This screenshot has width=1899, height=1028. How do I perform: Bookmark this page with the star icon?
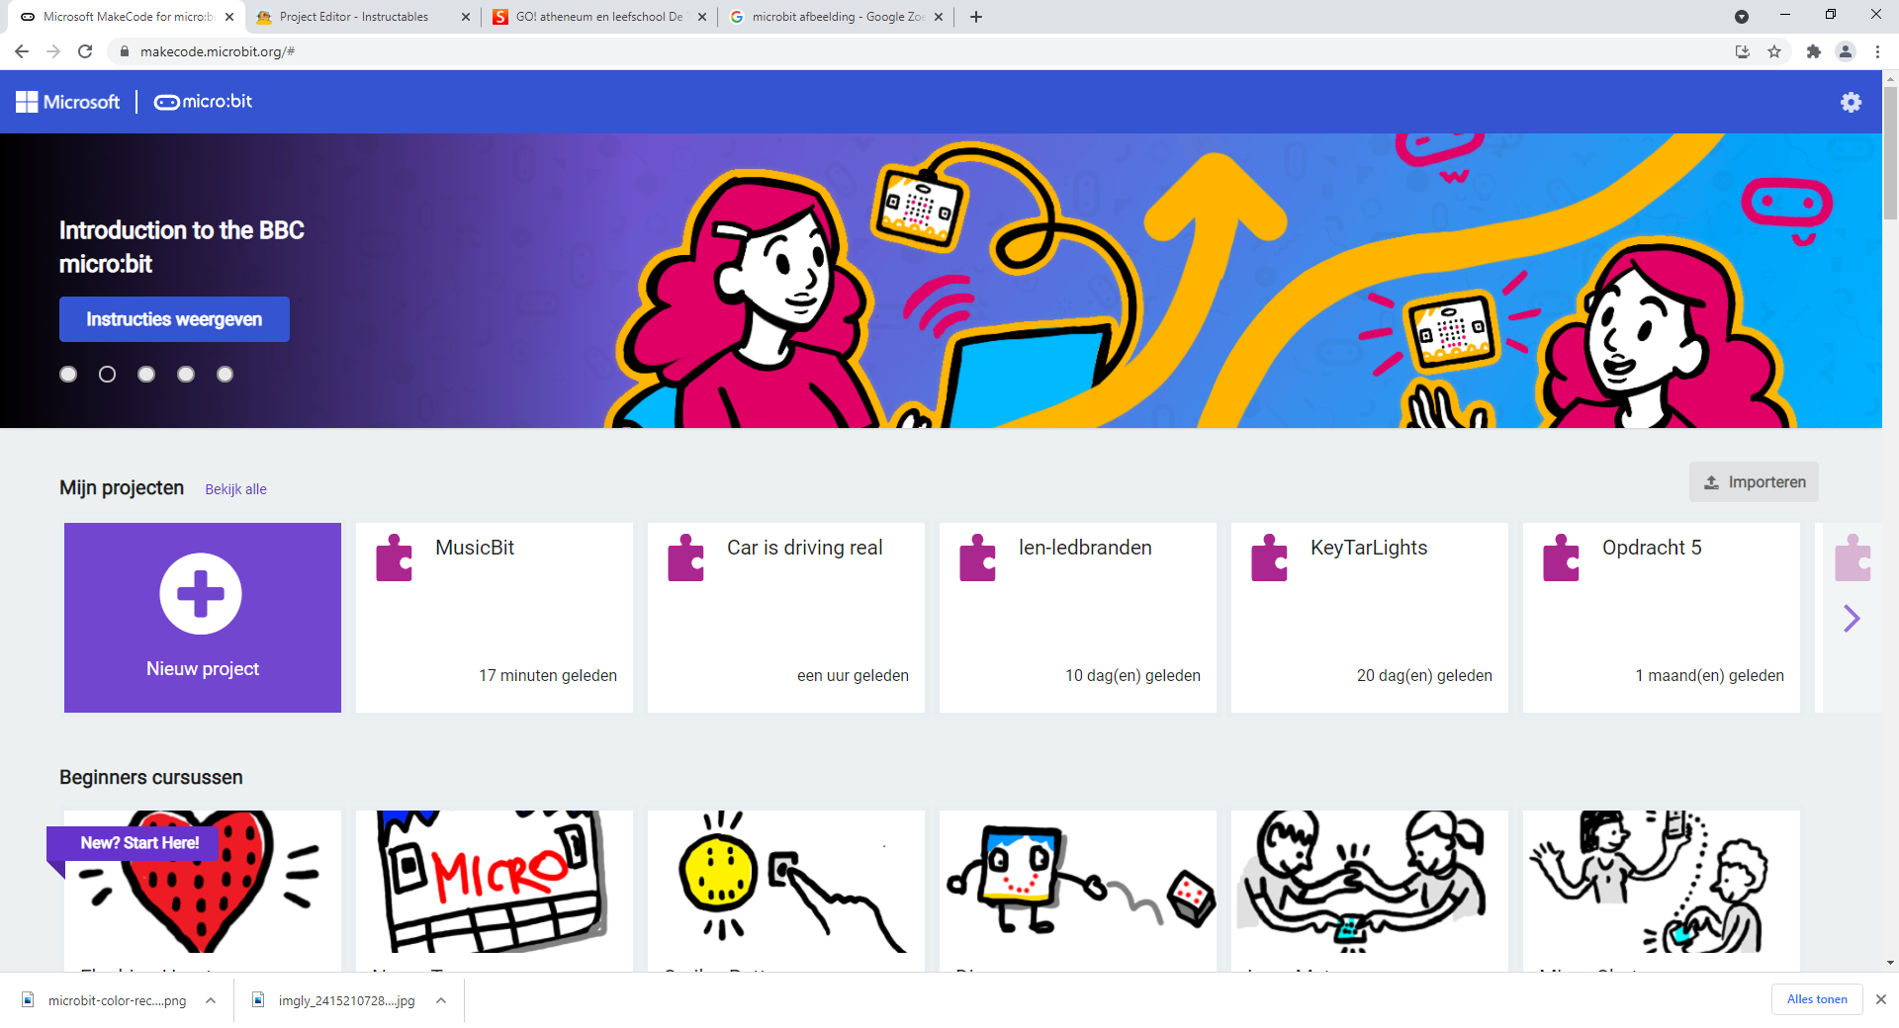[1774, 51]
